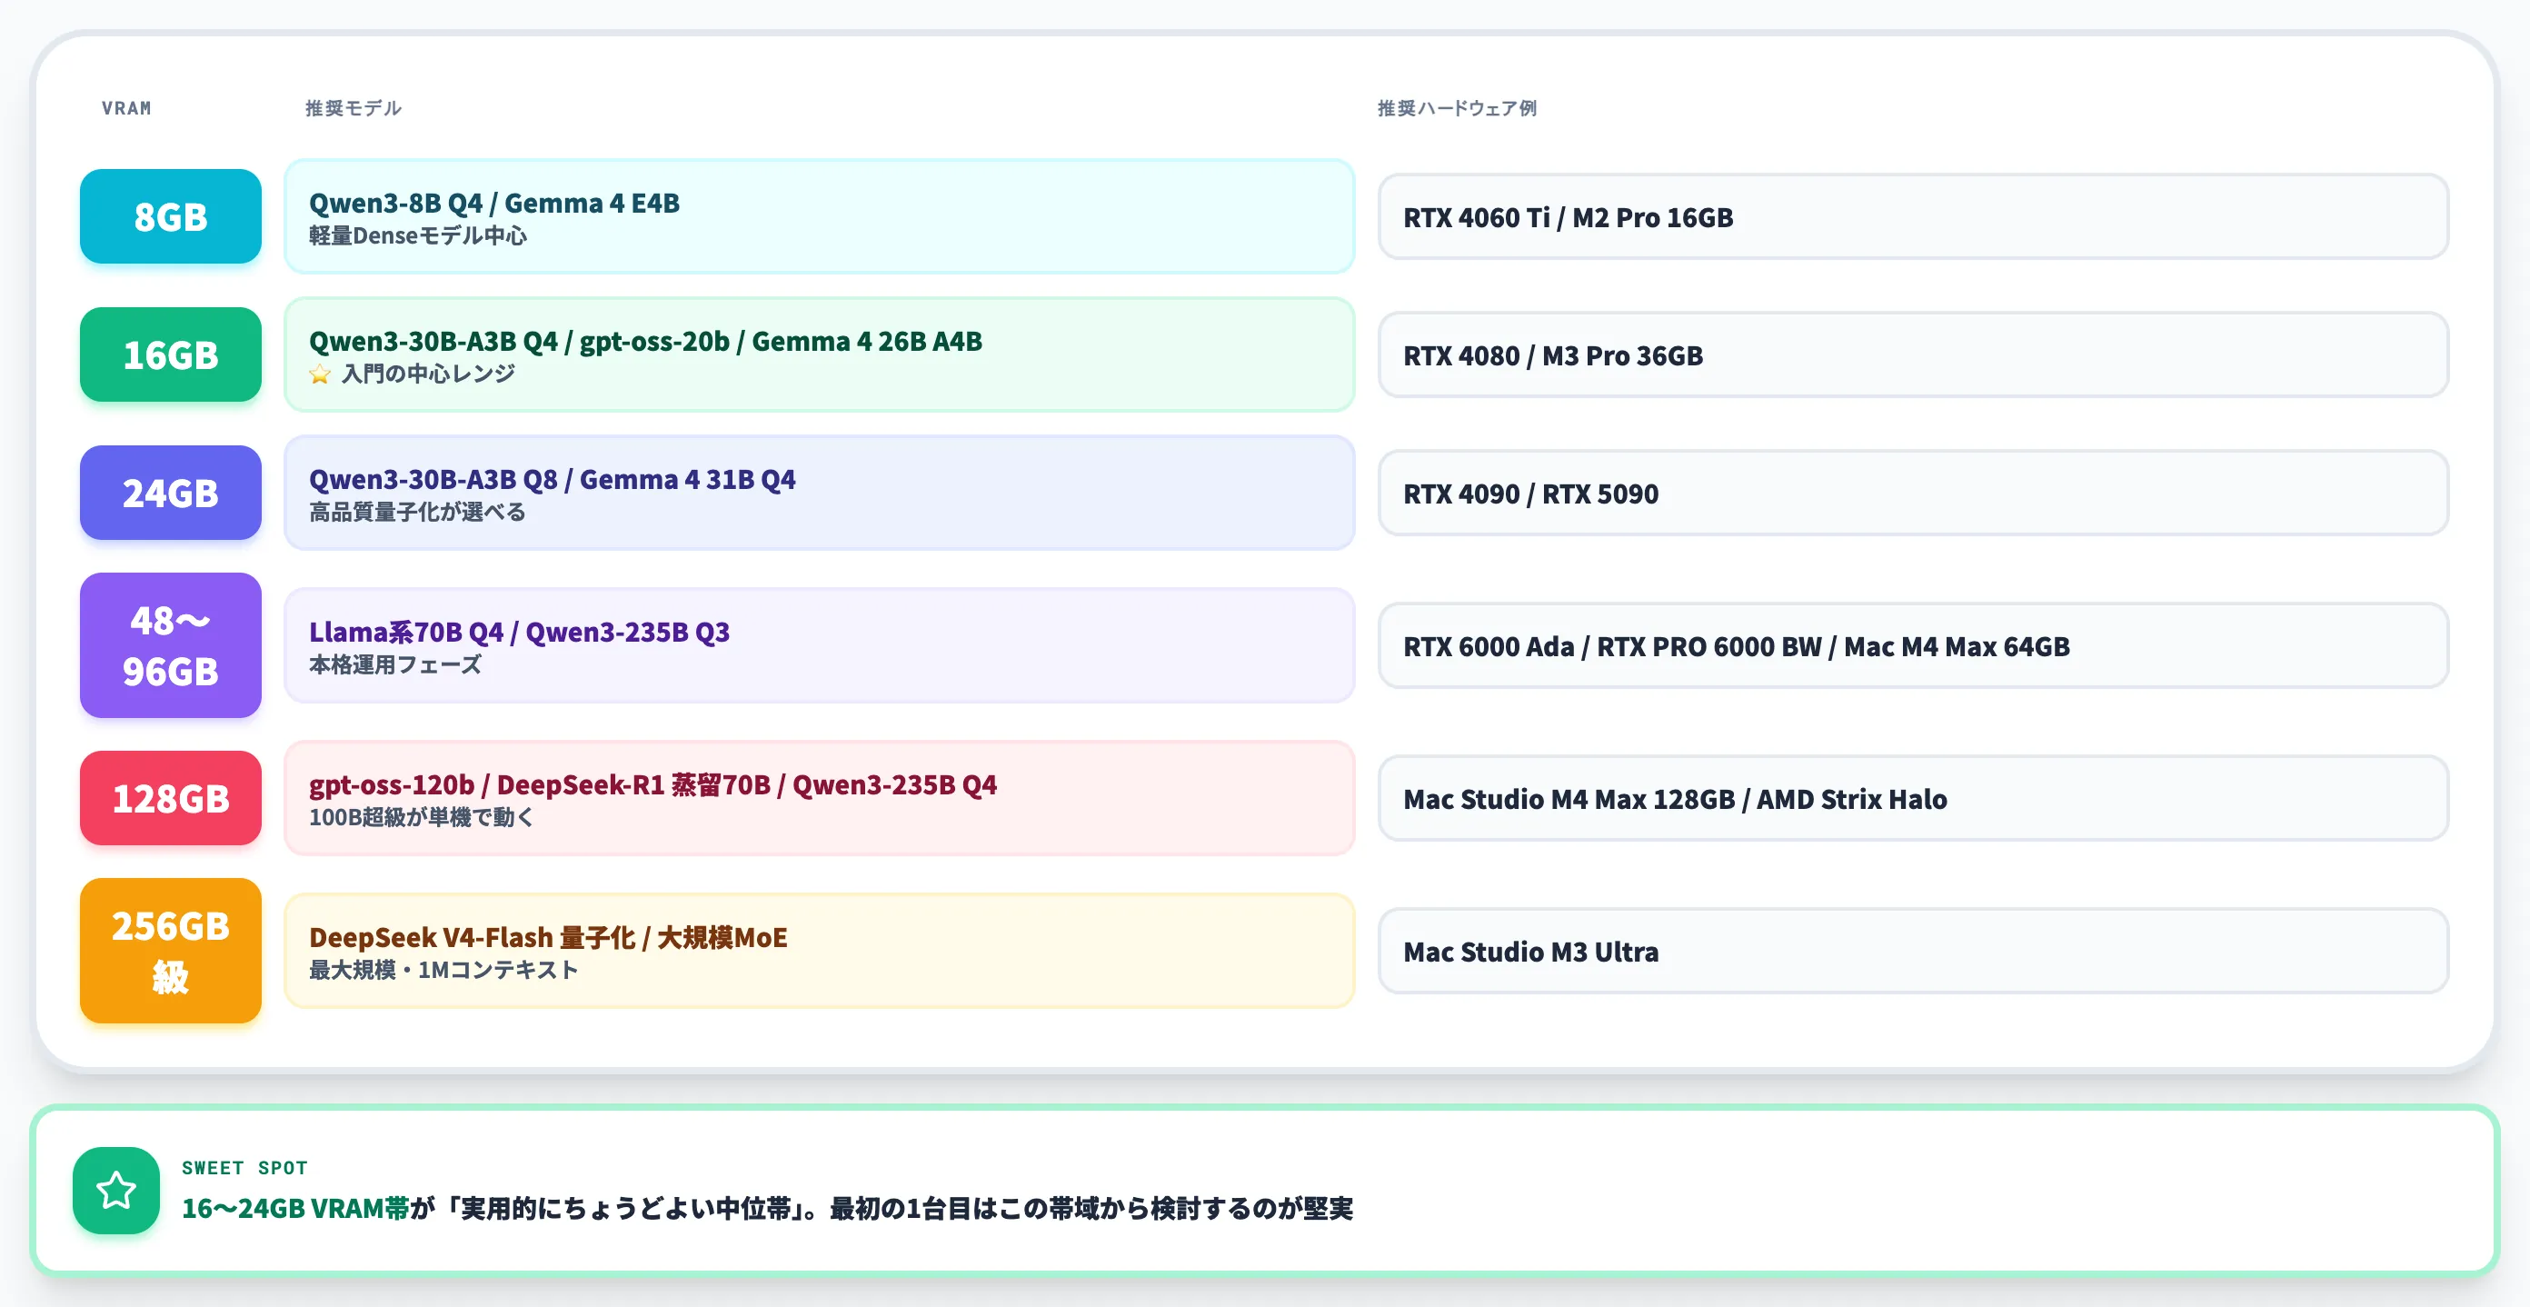Viewport: 2530px width, 1307px height.
Task: Click the 高品質量子化が選べる subtitle
Action: point(417,513)
